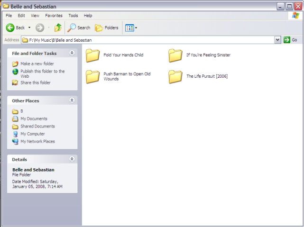
Task: Select the Push Barman to Open Old Wounds folder icon
Action: pyautogui.click(x=92, y=76)
